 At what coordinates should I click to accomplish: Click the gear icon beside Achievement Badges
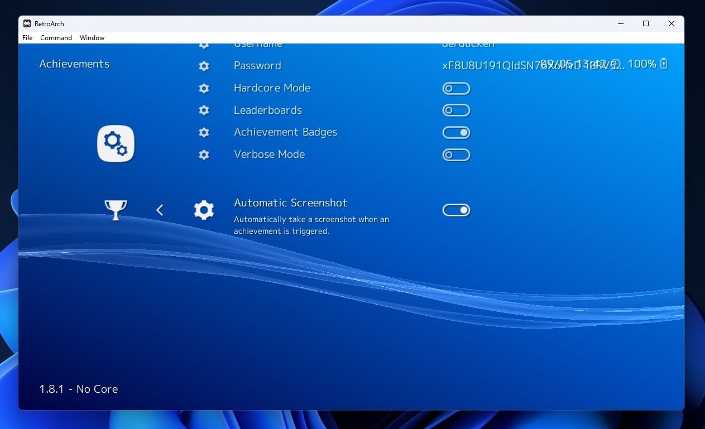204,133
